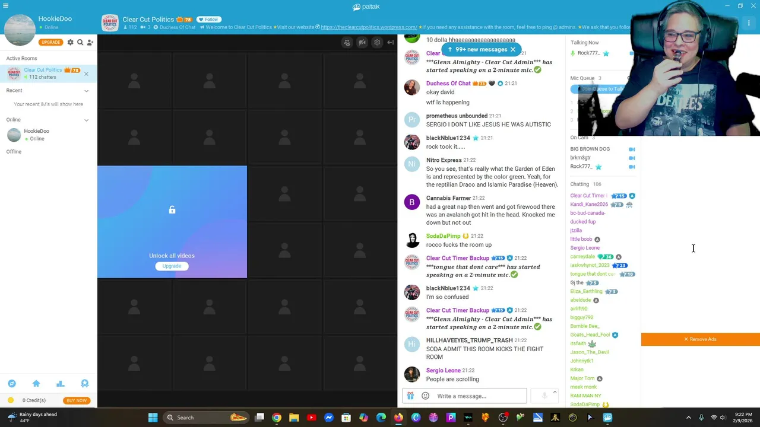Open video settings gear above video grid
The width and height of the screenshot is (760, 427).
point(377,43)
